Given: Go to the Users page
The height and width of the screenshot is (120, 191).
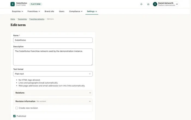Looking at the screenshot, I should tap(61, 11).
